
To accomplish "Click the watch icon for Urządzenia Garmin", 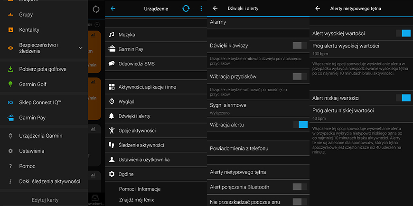I will click(x=10, y=136).
